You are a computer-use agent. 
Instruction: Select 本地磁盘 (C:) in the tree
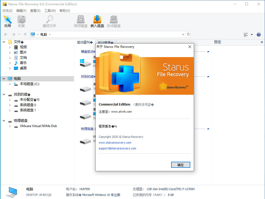[29, 84]
